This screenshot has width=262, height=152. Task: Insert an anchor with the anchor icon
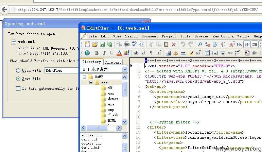[x=175, y=53]
